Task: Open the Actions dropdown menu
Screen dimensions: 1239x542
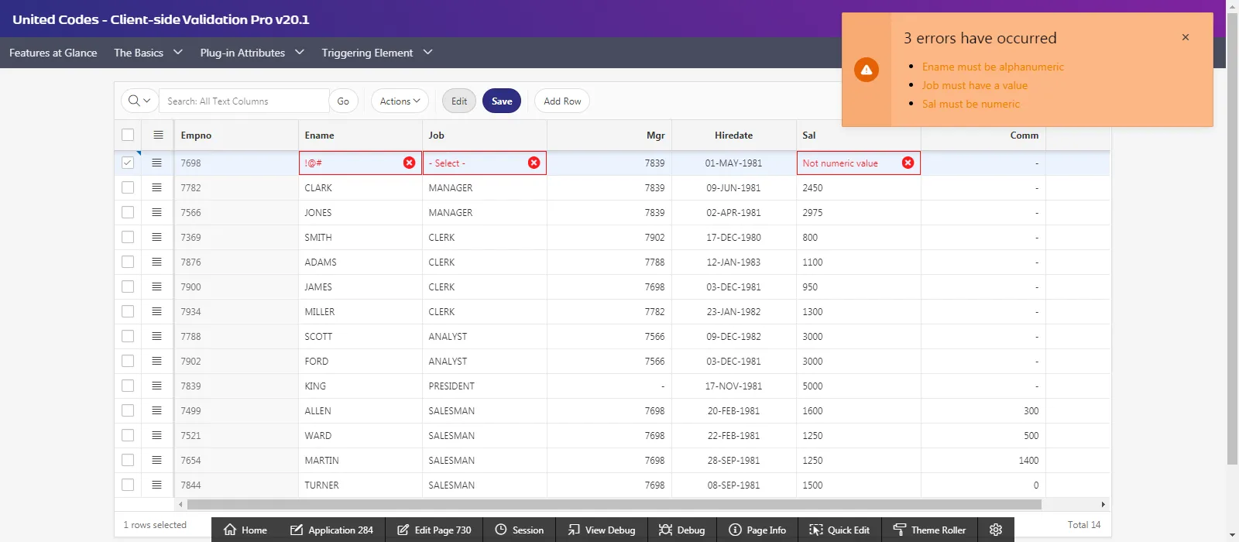Action: point(400,101)
